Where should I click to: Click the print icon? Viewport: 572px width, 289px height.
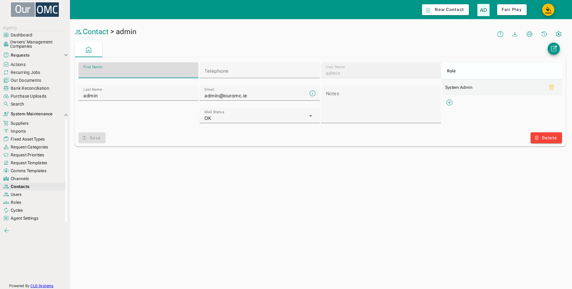529,34
